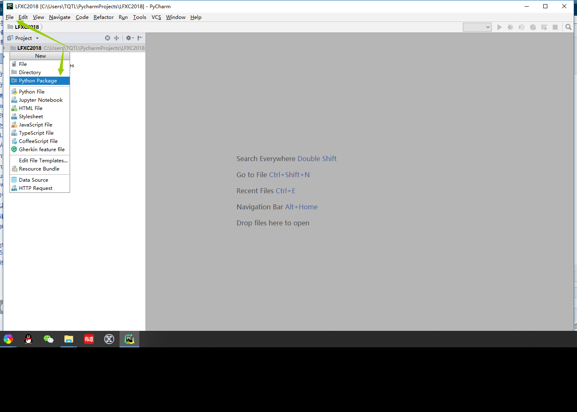The image size is (577, 412).
Task: Open the Run menu
Action: coord(123,17)
